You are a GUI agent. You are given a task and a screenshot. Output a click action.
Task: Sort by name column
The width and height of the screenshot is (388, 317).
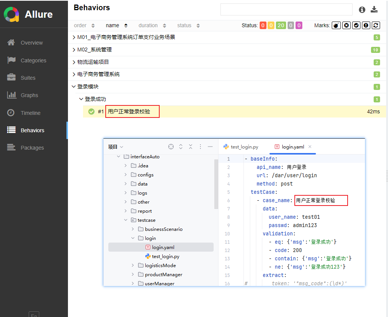tap(117, 26)
